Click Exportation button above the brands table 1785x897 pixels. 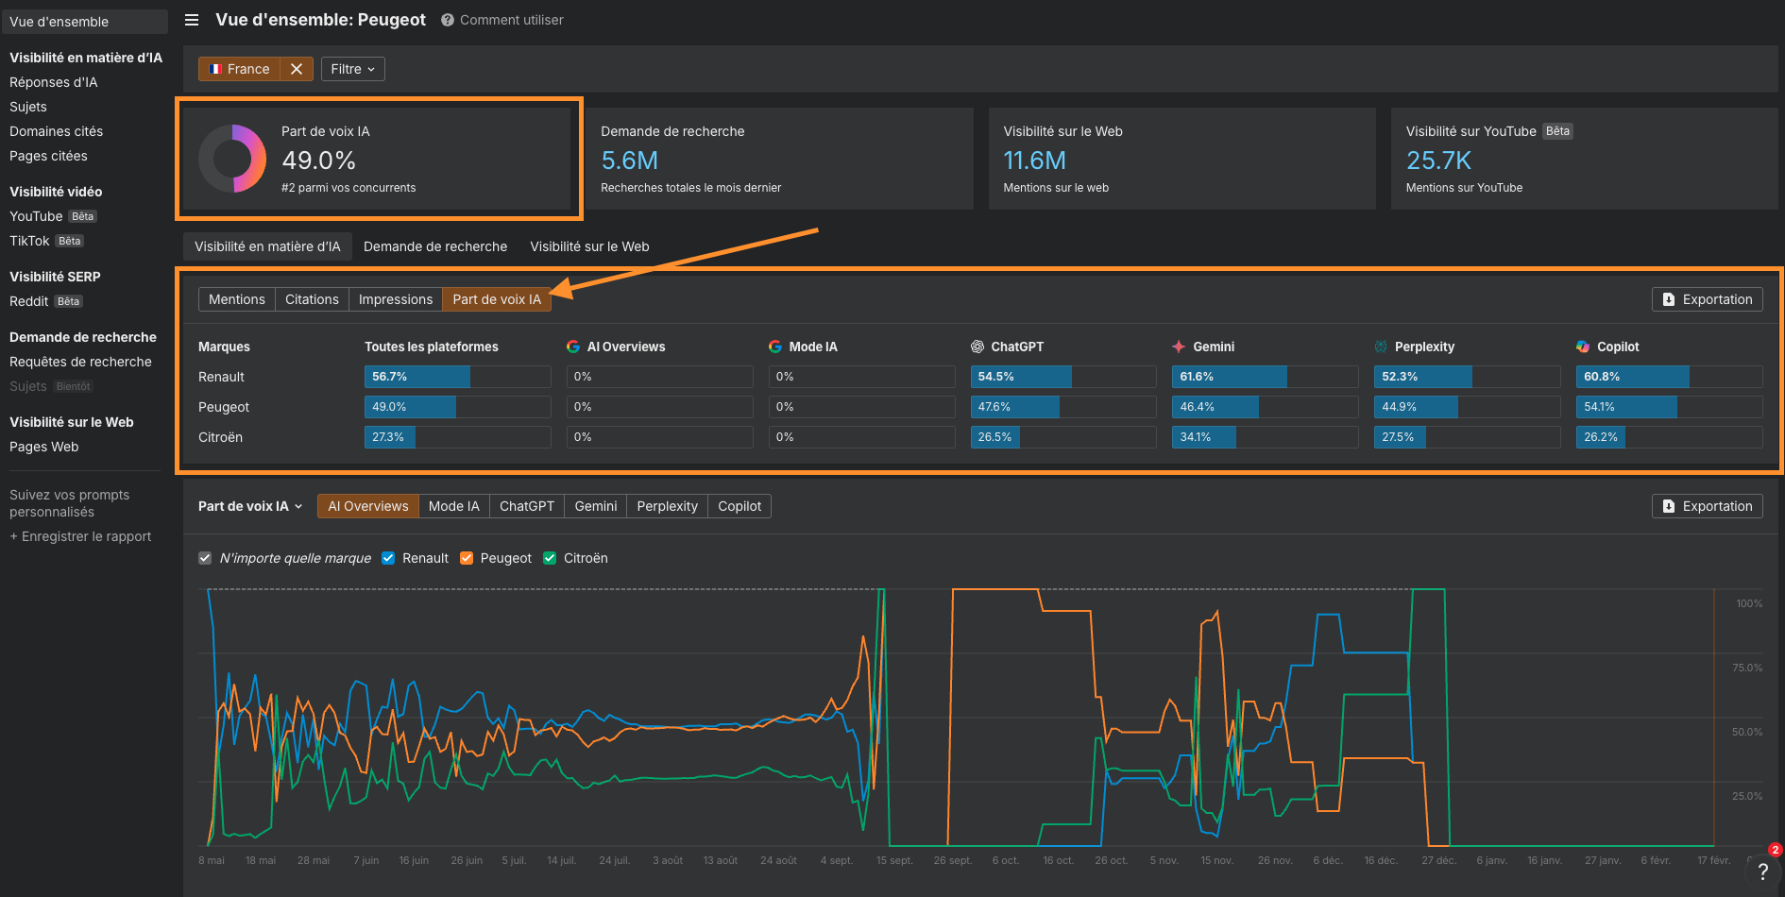1707,299
